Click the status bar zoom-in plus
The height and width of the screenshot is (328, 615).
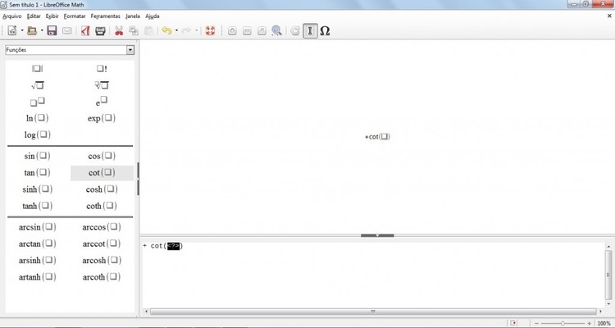click(x=589, y=323)
